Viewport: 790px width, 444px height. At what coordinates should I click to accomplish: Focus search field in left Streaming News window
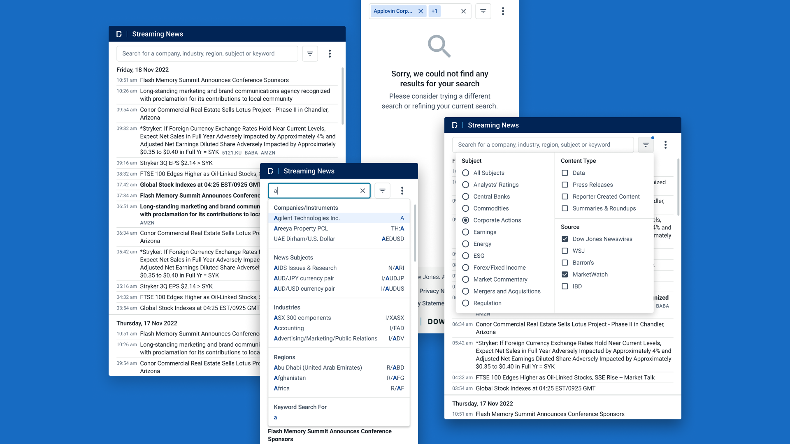click(x=207, y=53)
